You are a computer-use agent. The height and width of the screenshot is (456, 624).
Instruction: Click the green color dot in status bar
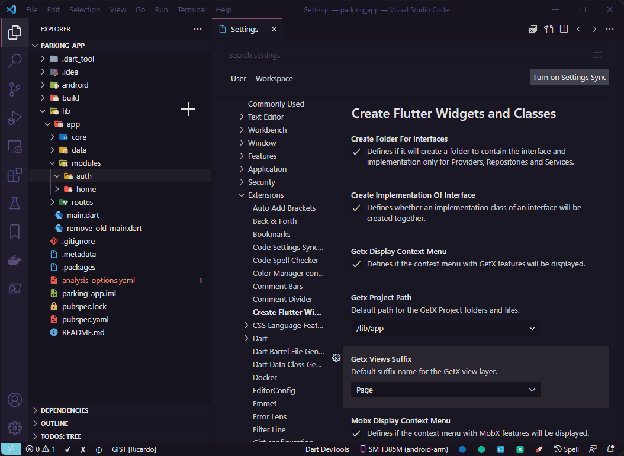[x=481, y=449]
